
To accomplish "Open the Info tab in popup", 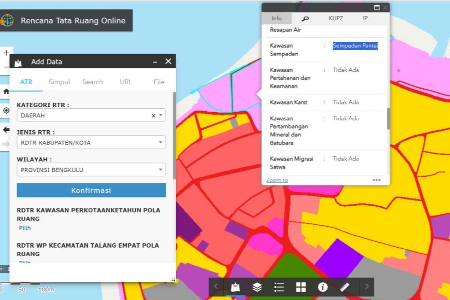I will [x=277, y=18].
